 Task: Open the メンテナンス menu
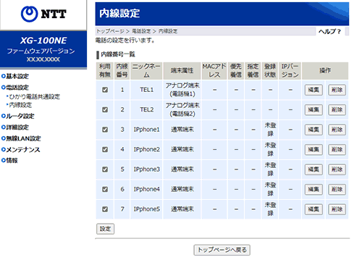coord(21,150)
